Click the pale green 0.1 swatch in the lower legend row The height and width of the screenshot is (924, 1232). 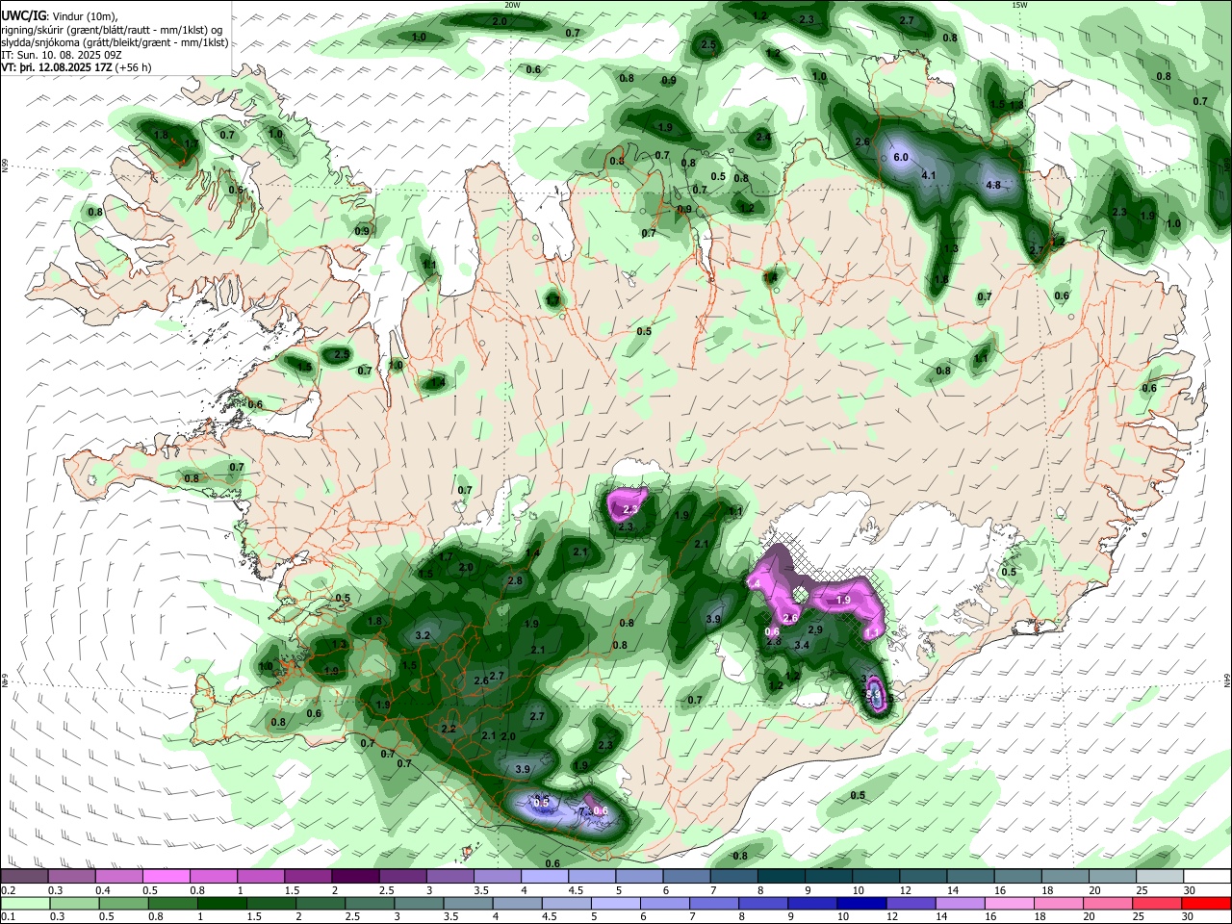(26, 903)
